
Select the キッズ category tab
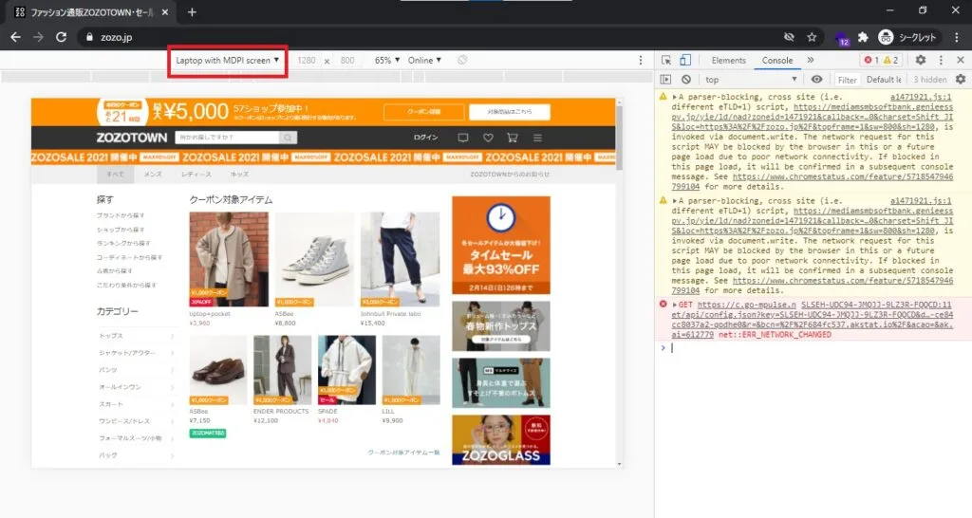click(x=239, y=175)
